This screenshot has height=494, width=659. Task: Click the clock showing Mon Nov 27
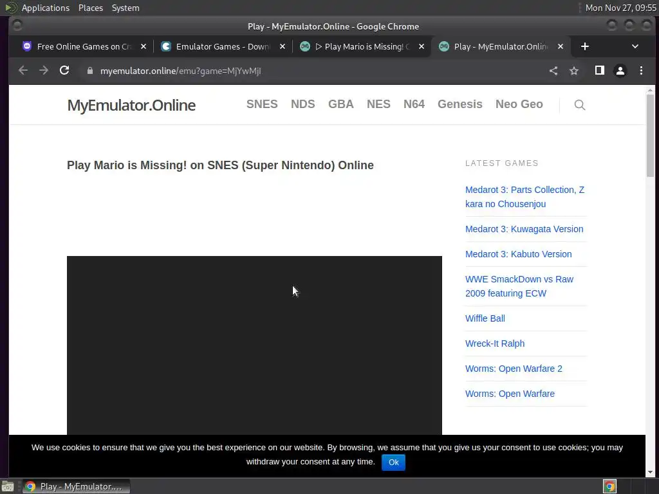tap(620, 8)
